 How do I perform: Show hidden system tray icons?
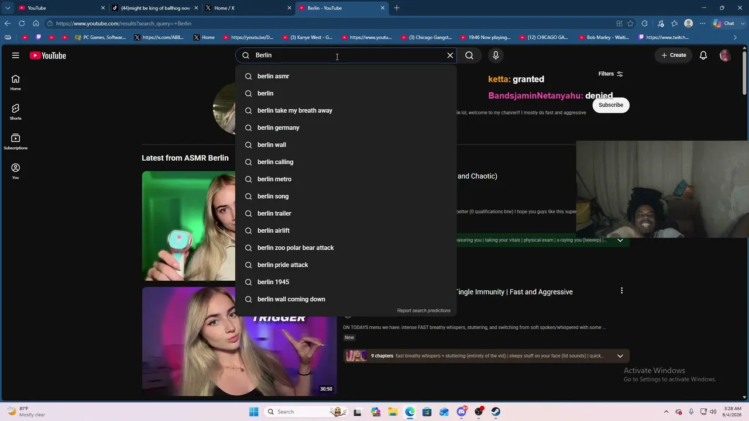click(x=666, y=412)
